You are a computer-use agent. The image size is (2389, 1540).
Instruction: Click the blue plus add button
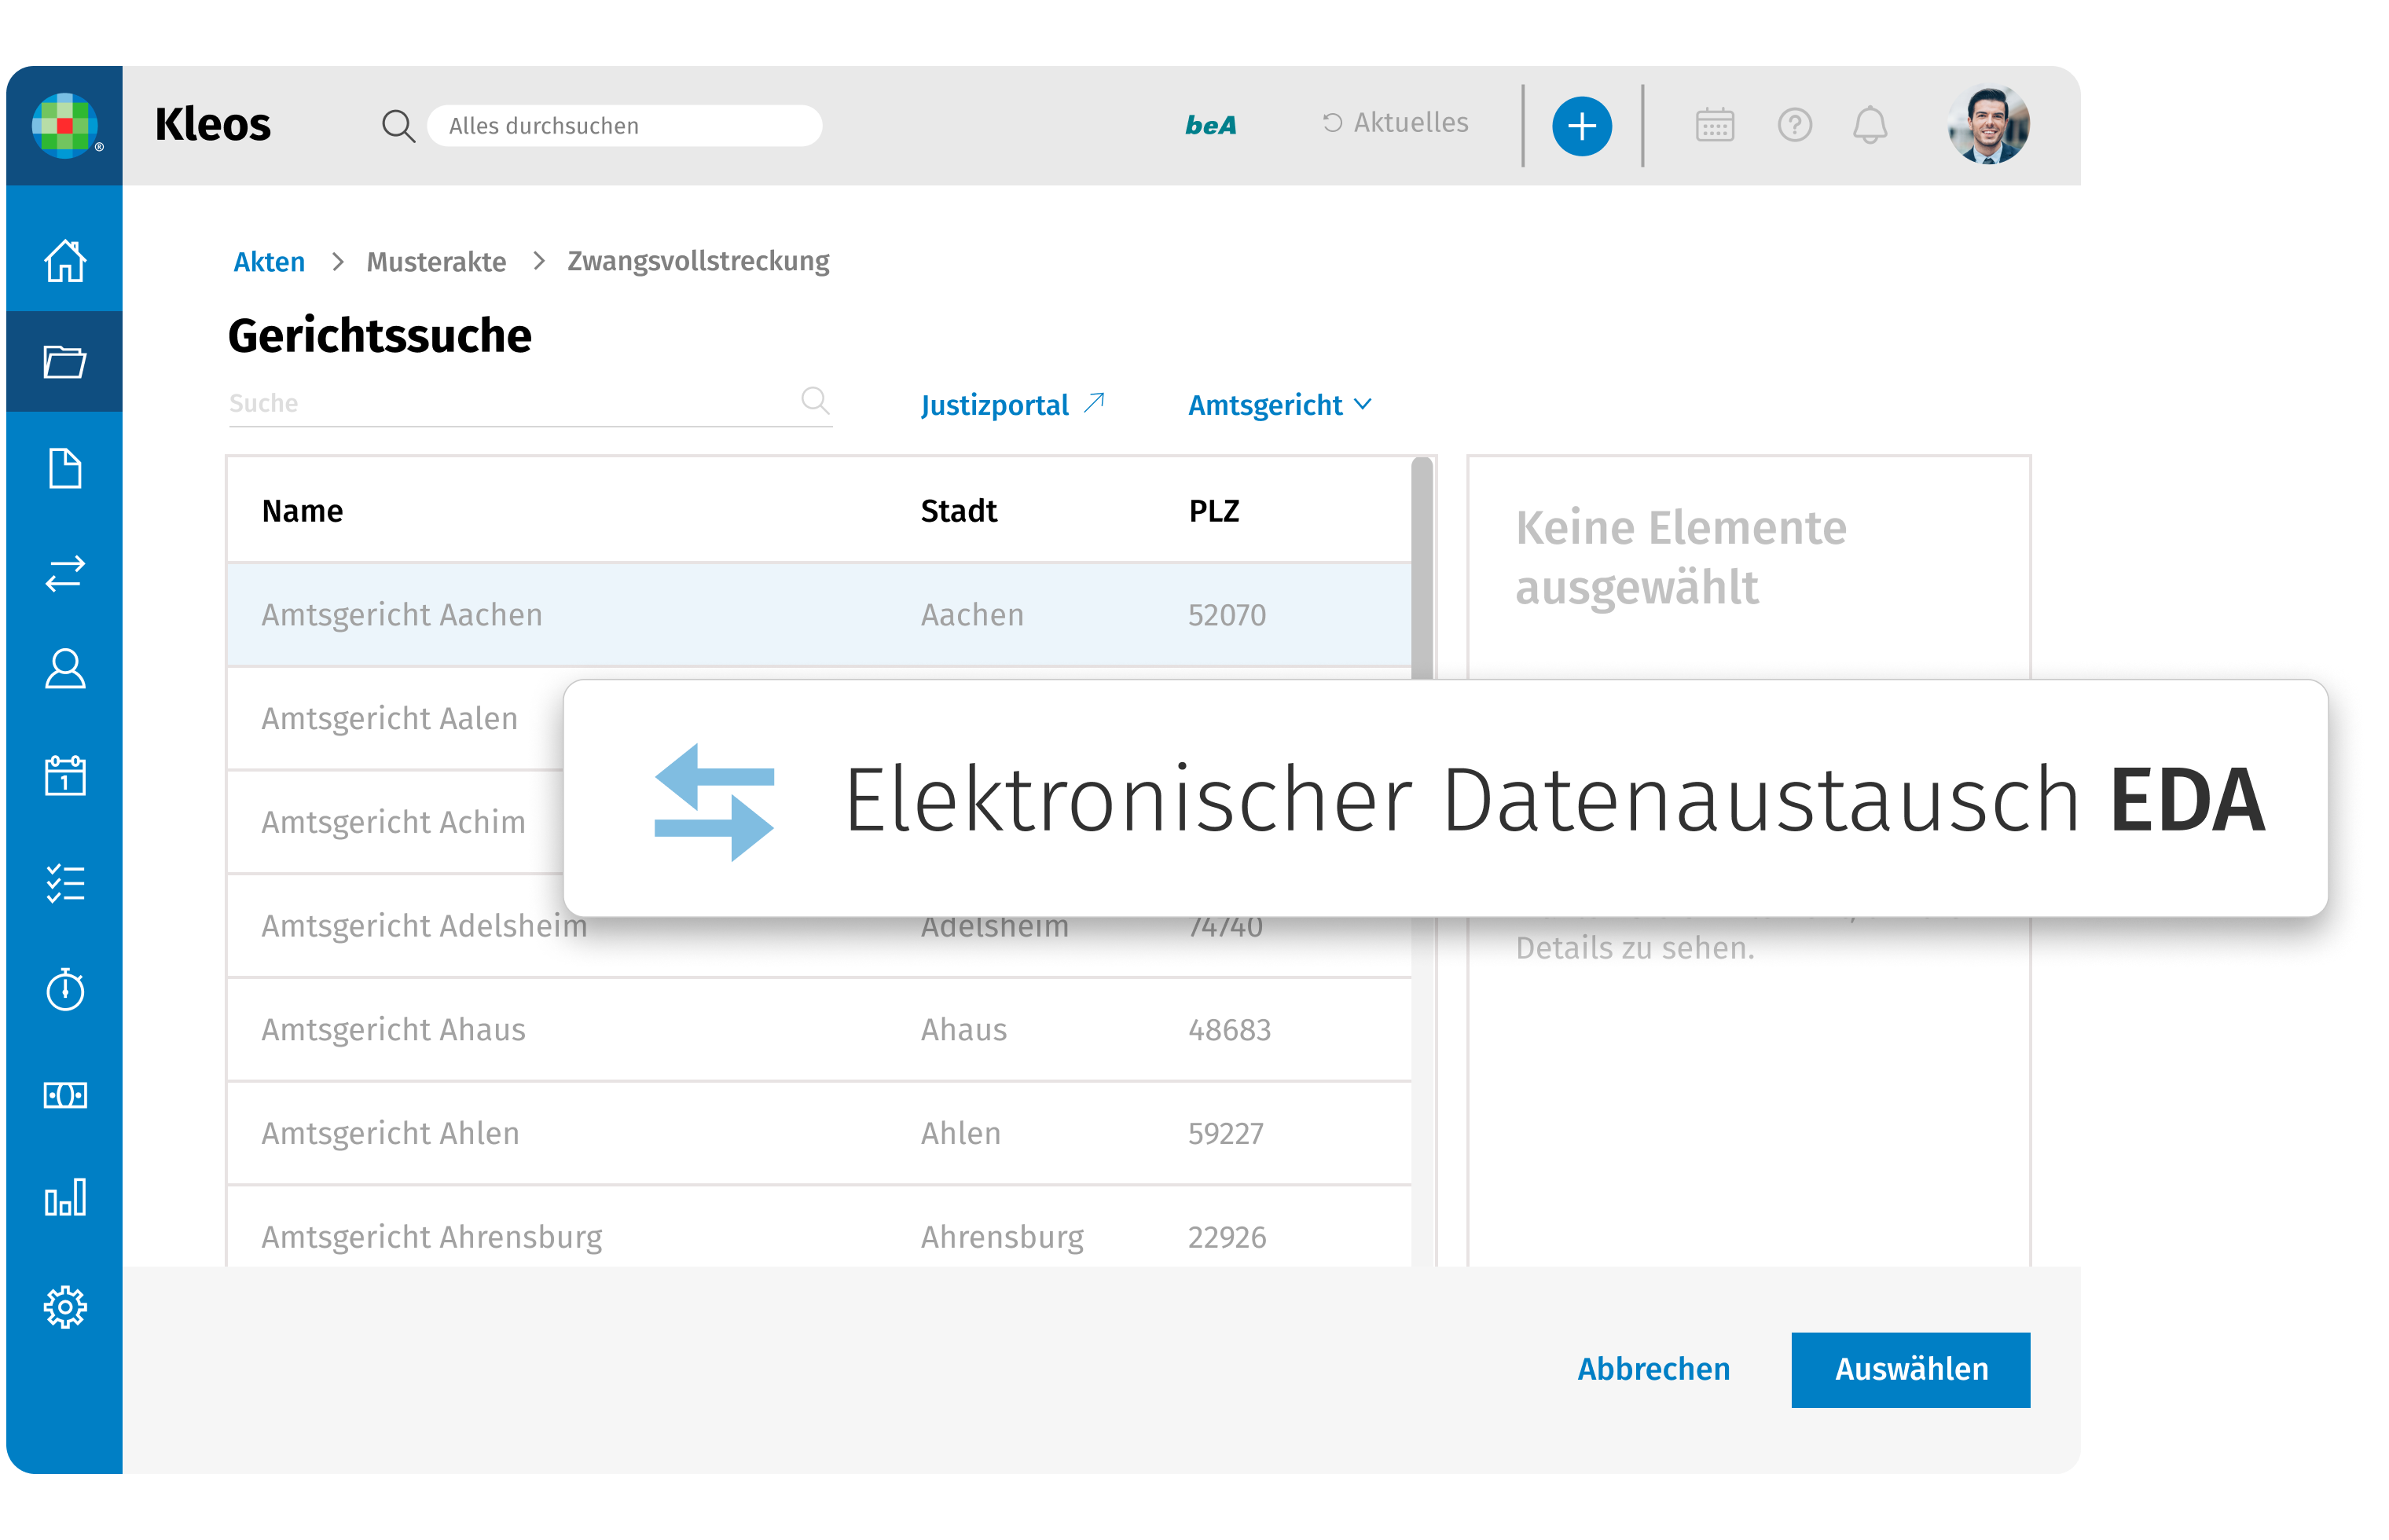[1581, 126]
